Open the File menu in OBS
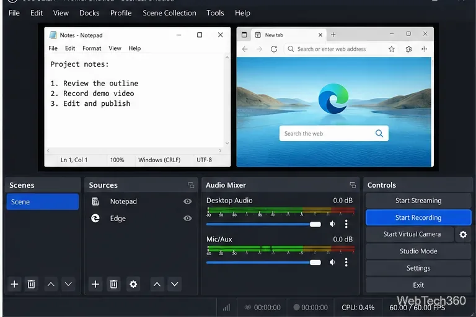This screenshot has width=476, height=317. tap(14, 13)
